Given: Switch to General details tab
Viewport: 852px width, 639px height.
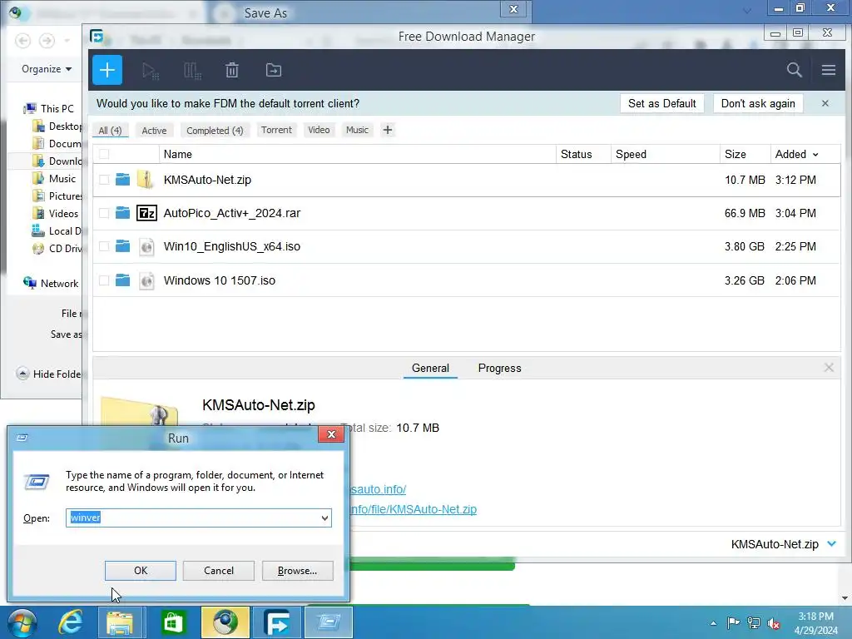Looking at the screenshot, I should coord(430,368).
